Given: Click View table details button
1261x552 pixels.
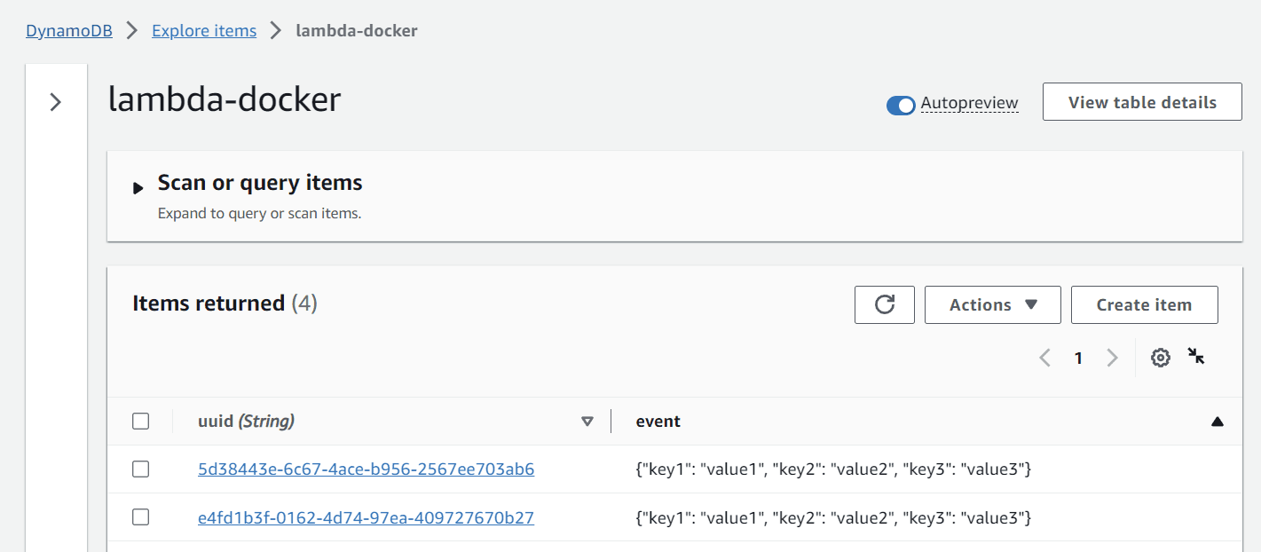Looking at the screenshot, I should point(1142,102).
